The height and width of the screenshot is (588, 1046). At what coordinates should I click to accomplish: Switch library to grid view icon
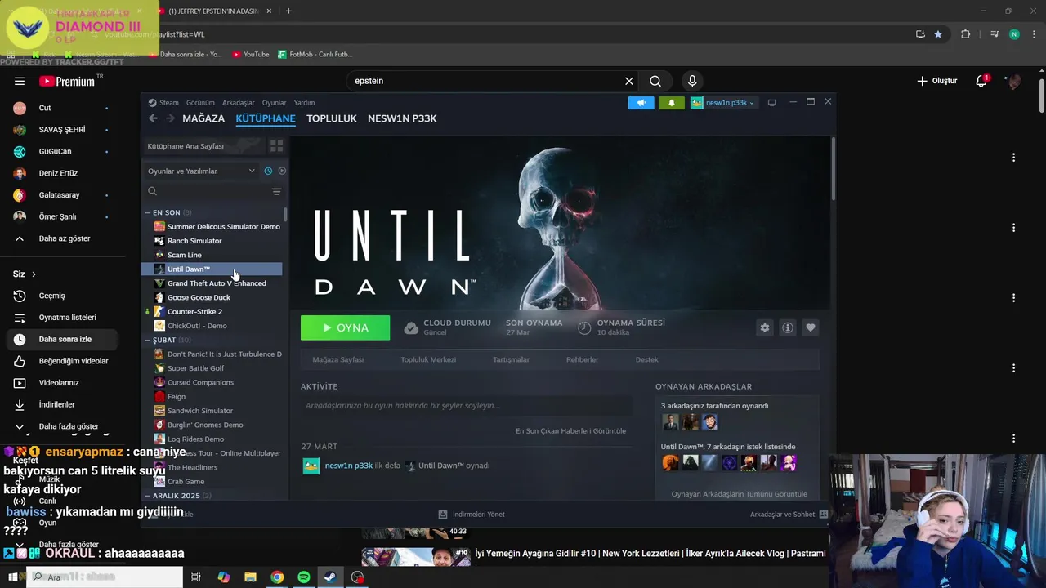277,145
